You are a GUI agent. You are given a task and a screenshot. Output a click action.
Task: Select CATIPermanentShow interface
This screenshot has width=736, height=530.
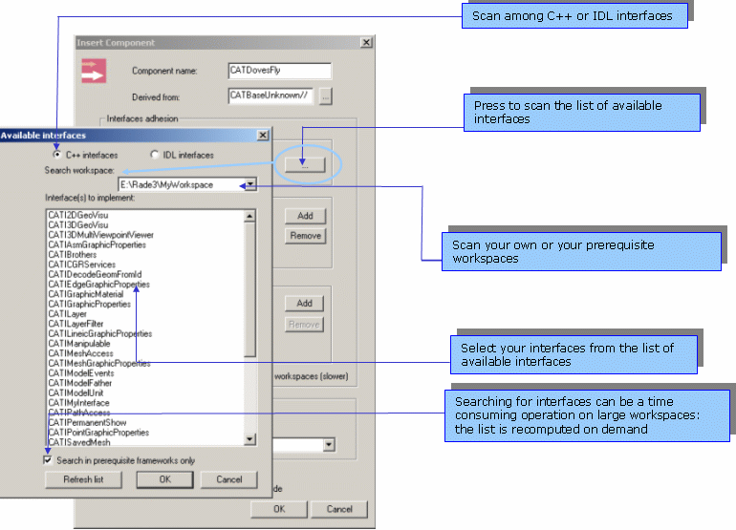[87, 422]
